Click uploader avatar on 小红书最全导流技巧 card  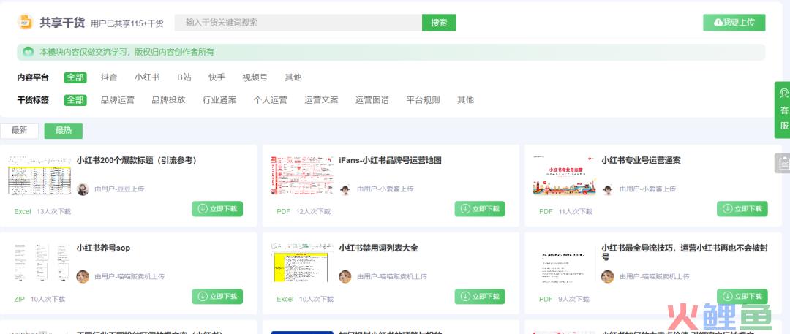click(x=607, y=276)
